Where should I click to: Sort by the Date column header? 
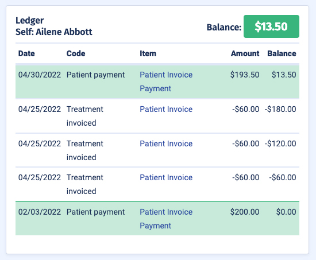26,53
